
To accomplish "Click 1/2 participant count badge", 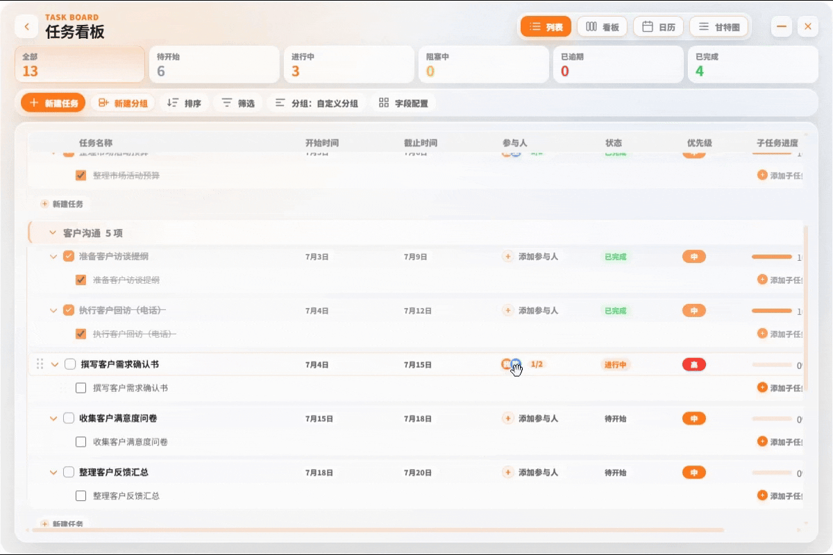I will pos(536,364).
